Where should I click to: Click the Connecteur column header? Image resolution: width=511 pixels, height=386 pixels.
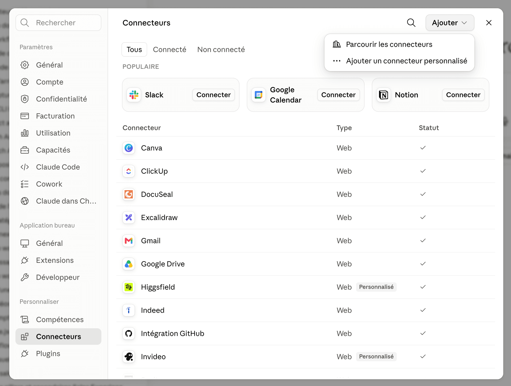point(142,128)
